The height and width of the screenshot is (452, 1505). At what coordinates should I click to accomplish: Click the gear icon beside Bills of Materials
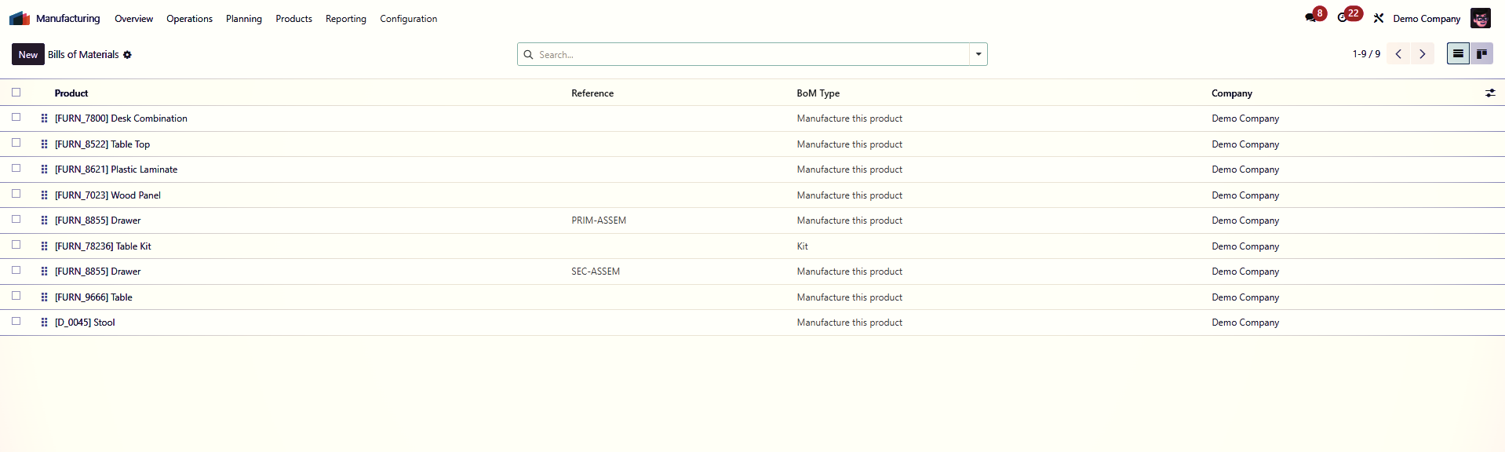(x=127, y=55)
